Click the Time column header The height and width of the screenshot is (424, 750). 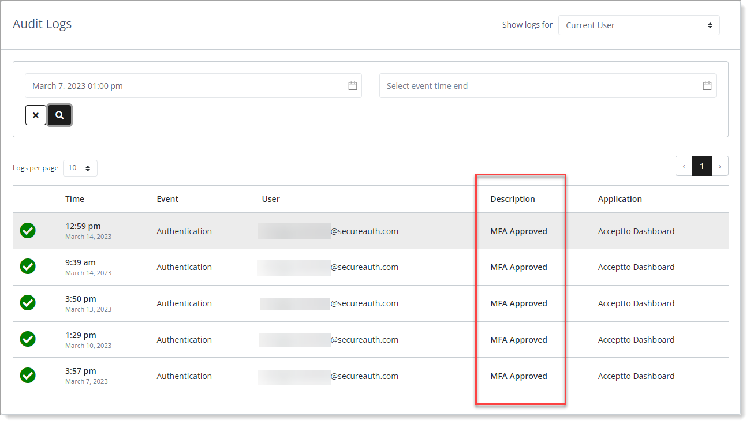click(74, 199)
